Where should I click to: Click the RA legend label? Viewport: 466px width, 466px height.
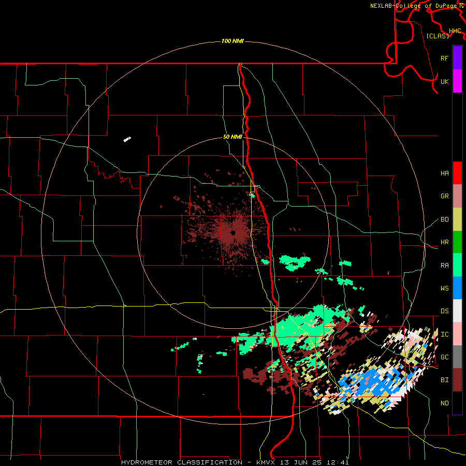tap(444, 266)
